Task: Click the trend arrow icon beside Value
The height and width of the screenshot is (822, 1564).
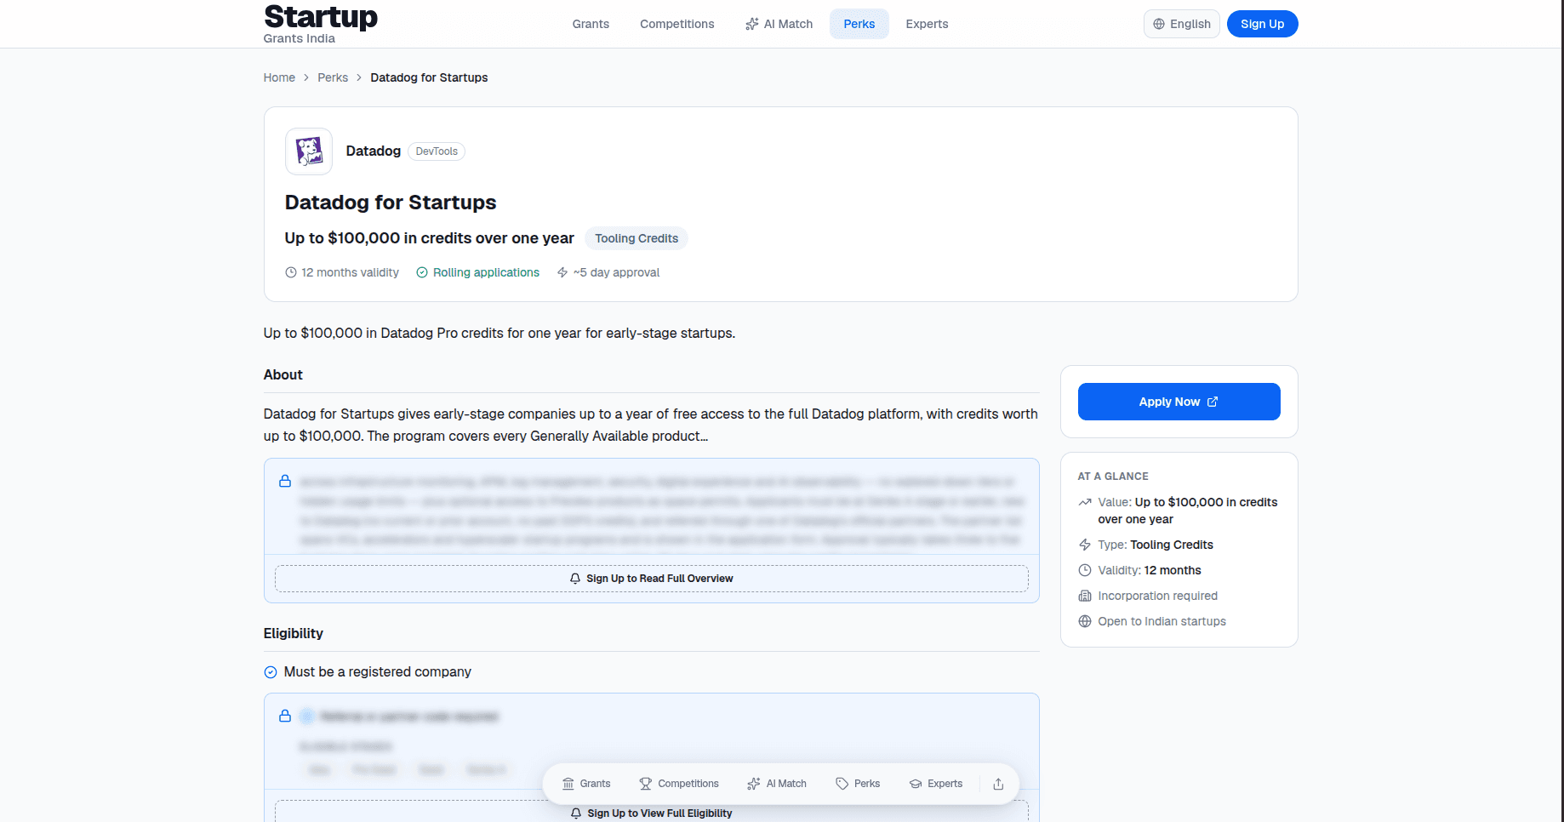Action: pyautogui.click(x=1085, y=502)
